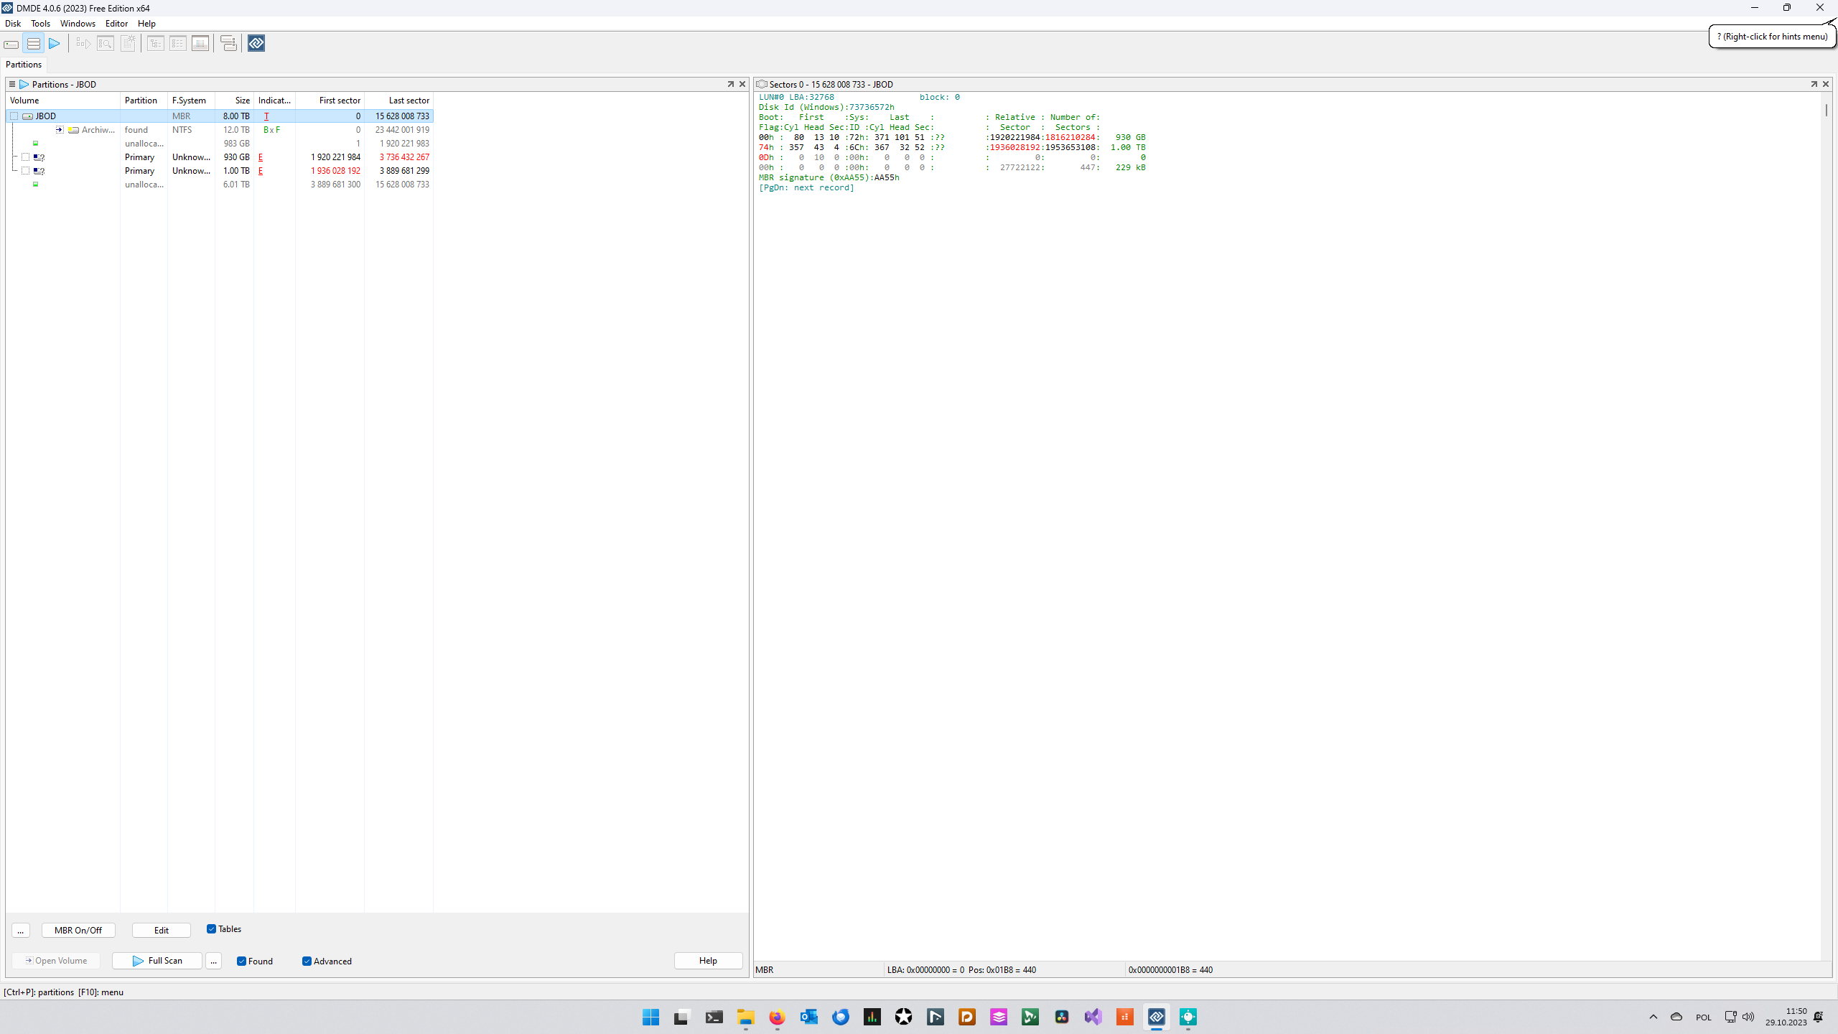Image resolution: width=1838 pixels, height=1034 pixels.
Task: Sort by the Volume column header
Action: [63, 101]
